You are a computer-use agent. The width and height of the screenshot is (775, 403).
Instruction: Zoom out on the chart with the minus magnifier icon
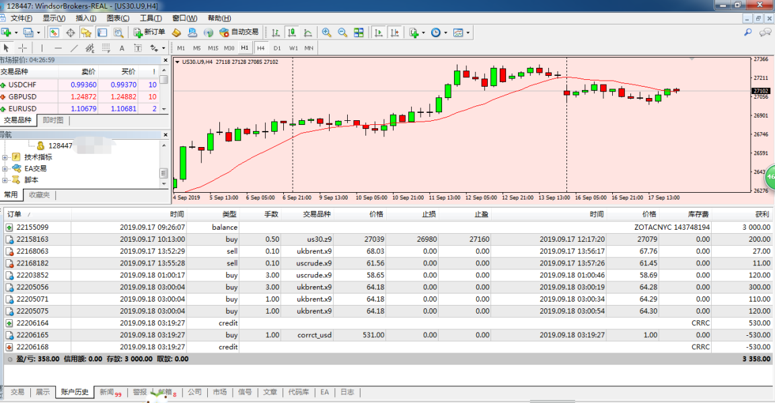click(342, 32)
